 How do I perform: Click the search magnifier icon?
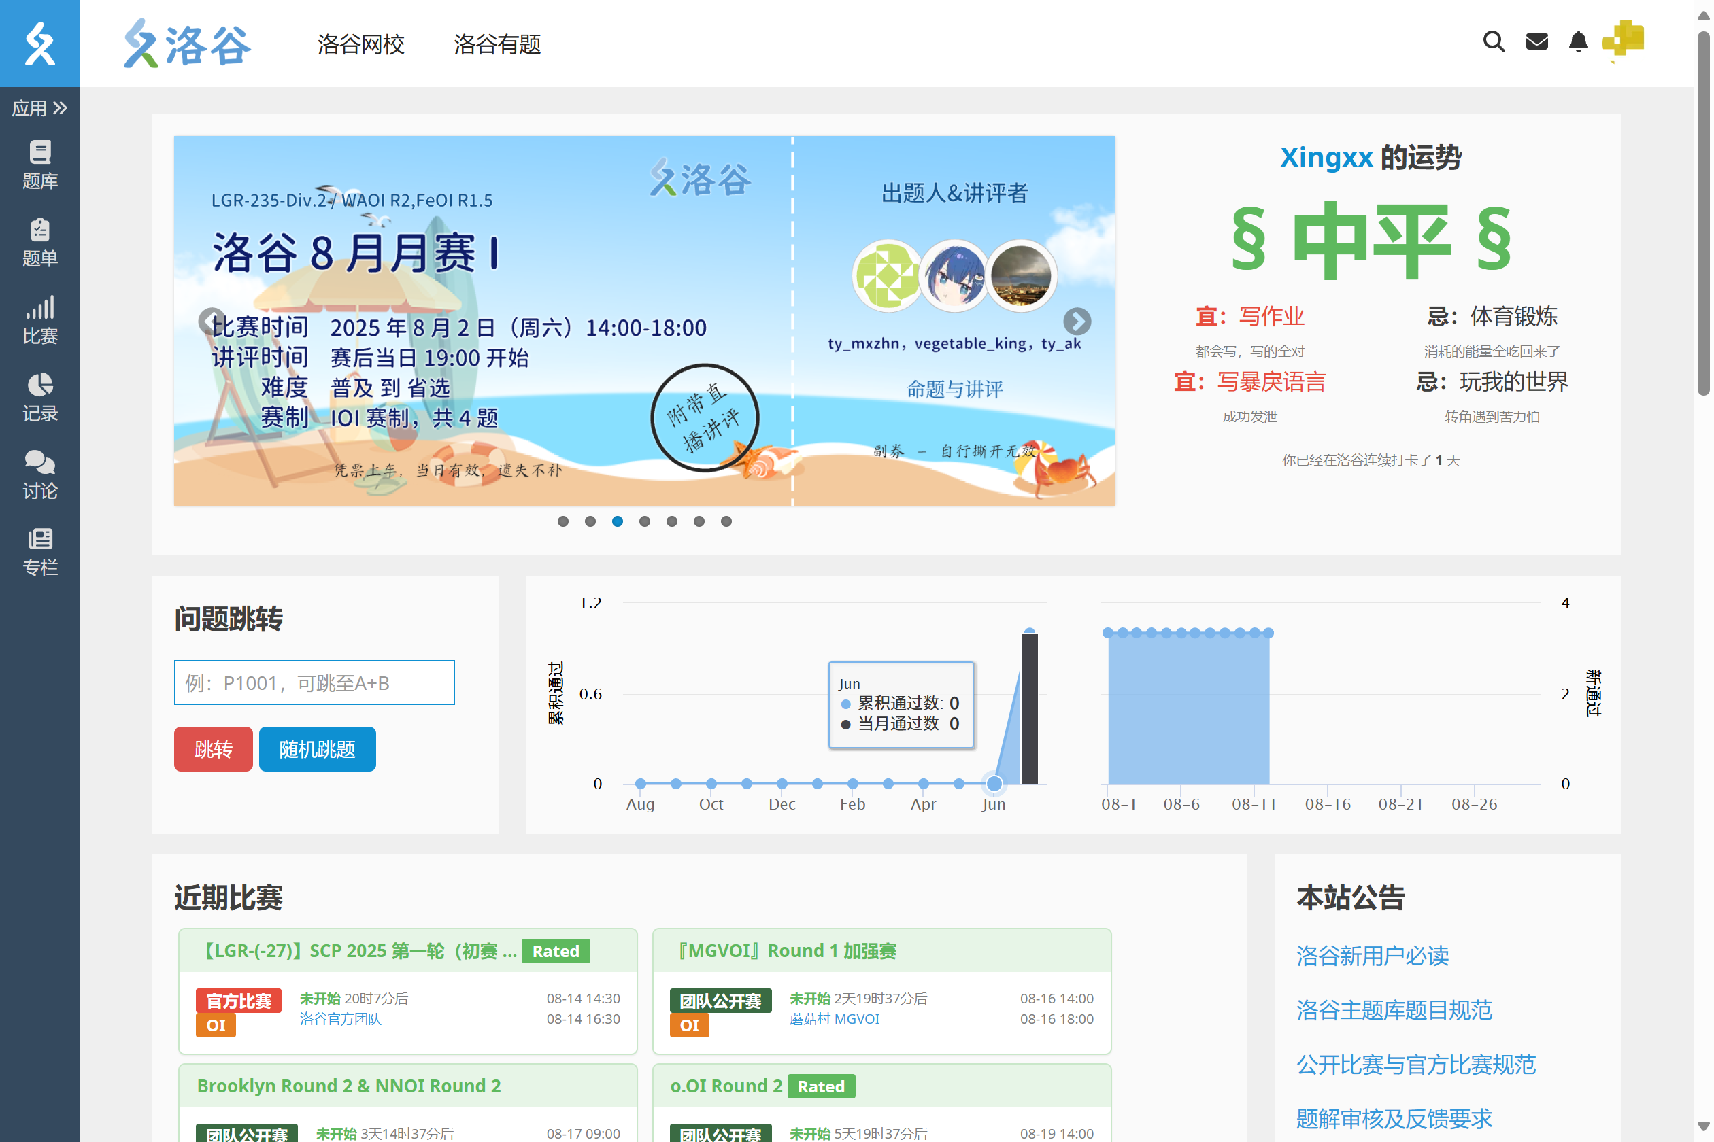[x=1493, y=41]
